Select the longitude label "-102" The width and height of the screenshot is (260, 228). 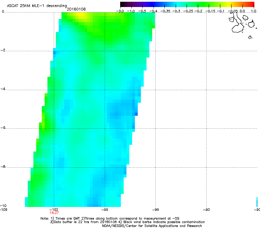coord(54,210)
